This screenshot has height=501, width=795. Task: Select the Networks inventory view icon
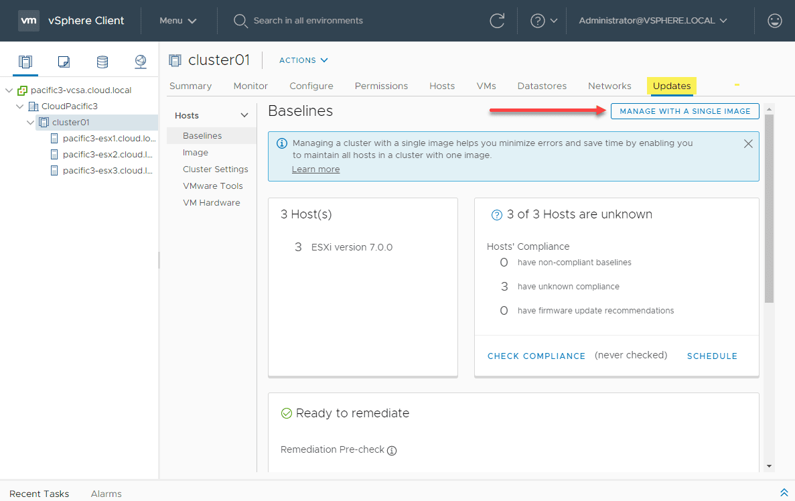coord(140,61)
